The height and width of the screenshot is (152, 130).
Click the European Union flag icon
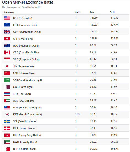7,25
